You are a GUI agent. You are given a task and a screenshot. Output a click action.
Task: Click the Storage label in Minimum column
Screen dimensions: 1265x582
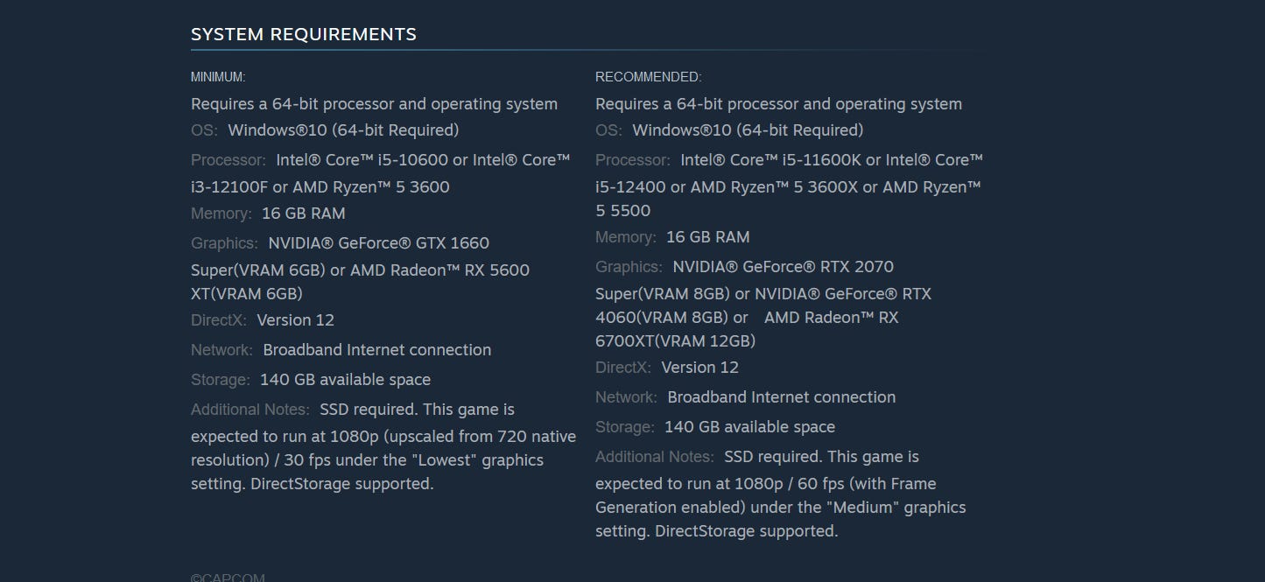tap(220, 380)
